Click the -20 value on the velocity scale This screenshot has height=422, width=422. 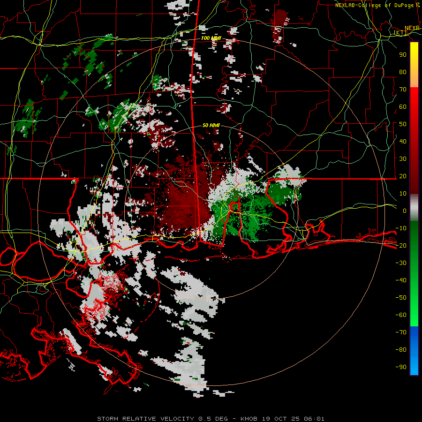pos(401,245)
